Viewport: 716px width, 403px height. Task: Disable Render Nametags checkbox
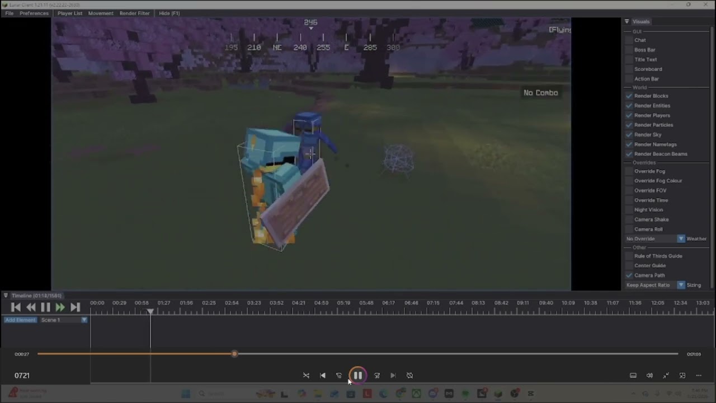point(629,144)
